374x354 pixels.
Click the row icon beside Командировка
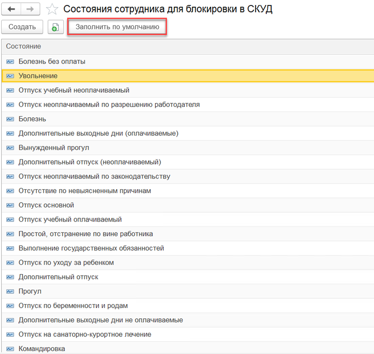pyautogui.click(x=10, y=349)
